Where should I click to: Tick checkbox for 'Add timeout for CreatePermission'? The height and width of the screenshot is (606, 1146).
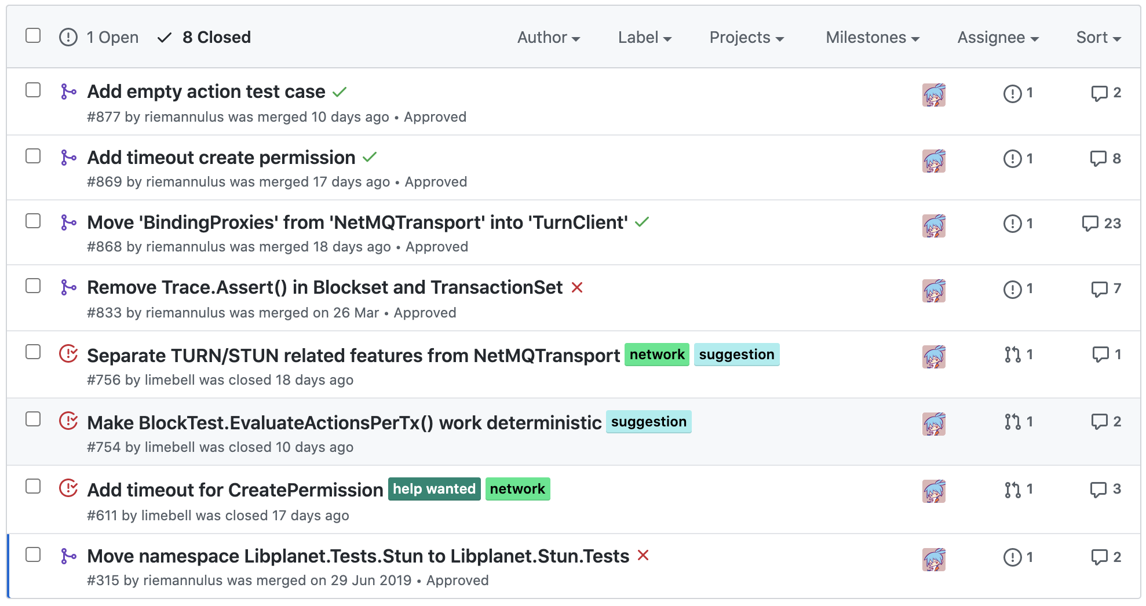pyautogui.click(x=33, y=487)
